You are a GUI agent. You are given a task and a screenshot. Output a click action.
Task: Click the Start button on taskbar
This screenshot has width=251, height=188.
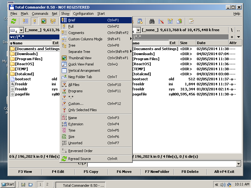click(x=8, y=185)
